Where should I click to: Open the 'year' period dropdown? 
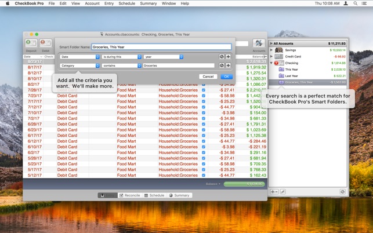click(164, 57)
